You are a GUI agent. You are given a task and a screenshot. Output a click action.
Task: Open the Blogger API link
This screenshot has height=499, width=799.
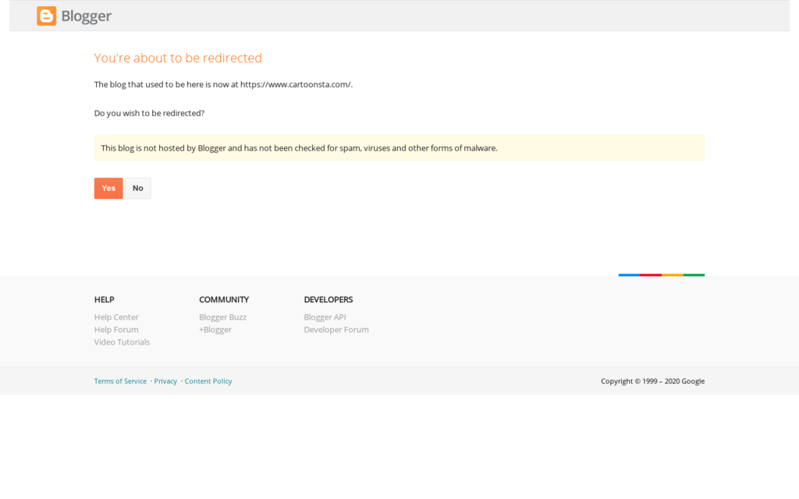[325, 317]
